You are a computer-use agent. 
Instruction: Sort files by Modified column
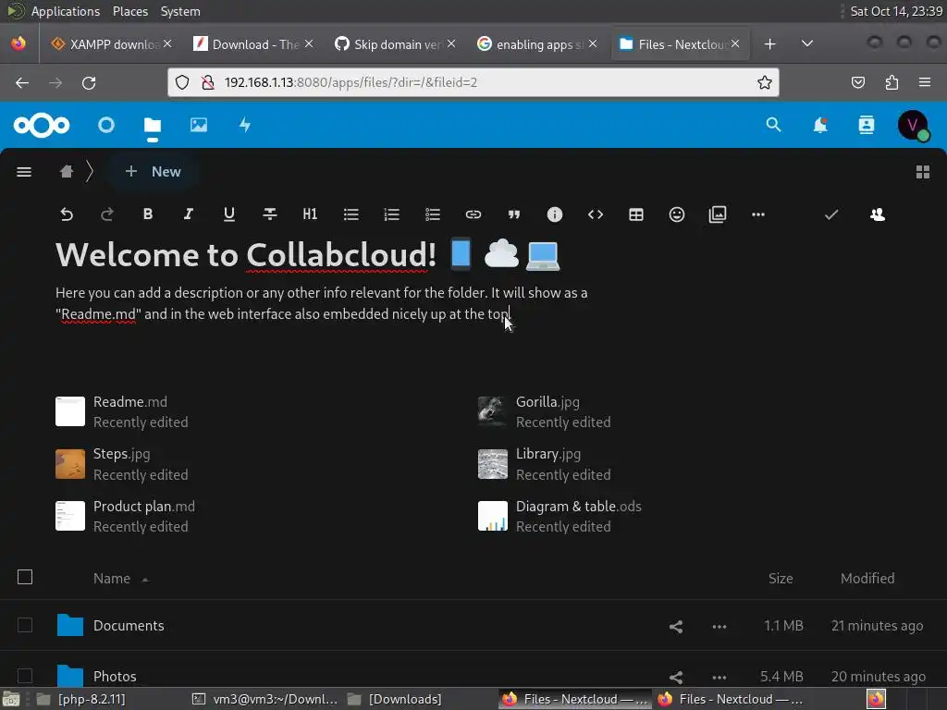867,579
